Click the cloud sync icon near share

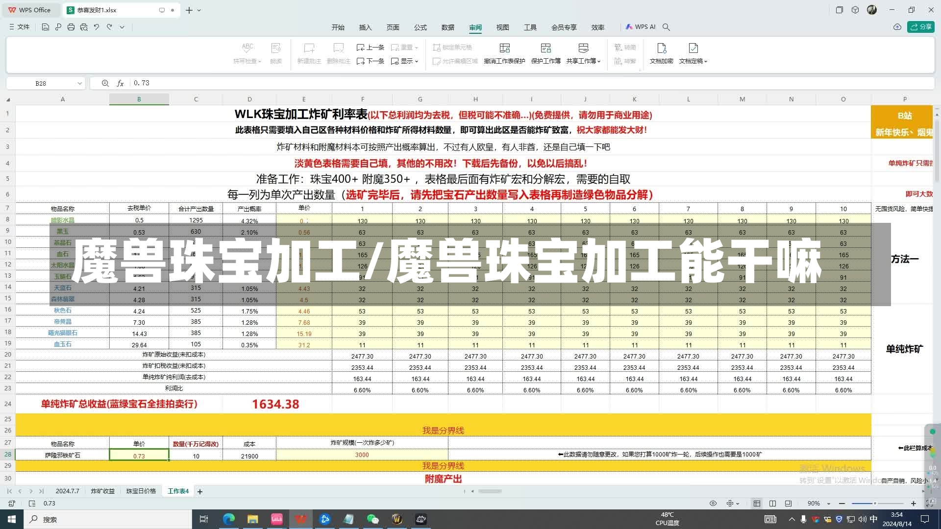(897, 27)
